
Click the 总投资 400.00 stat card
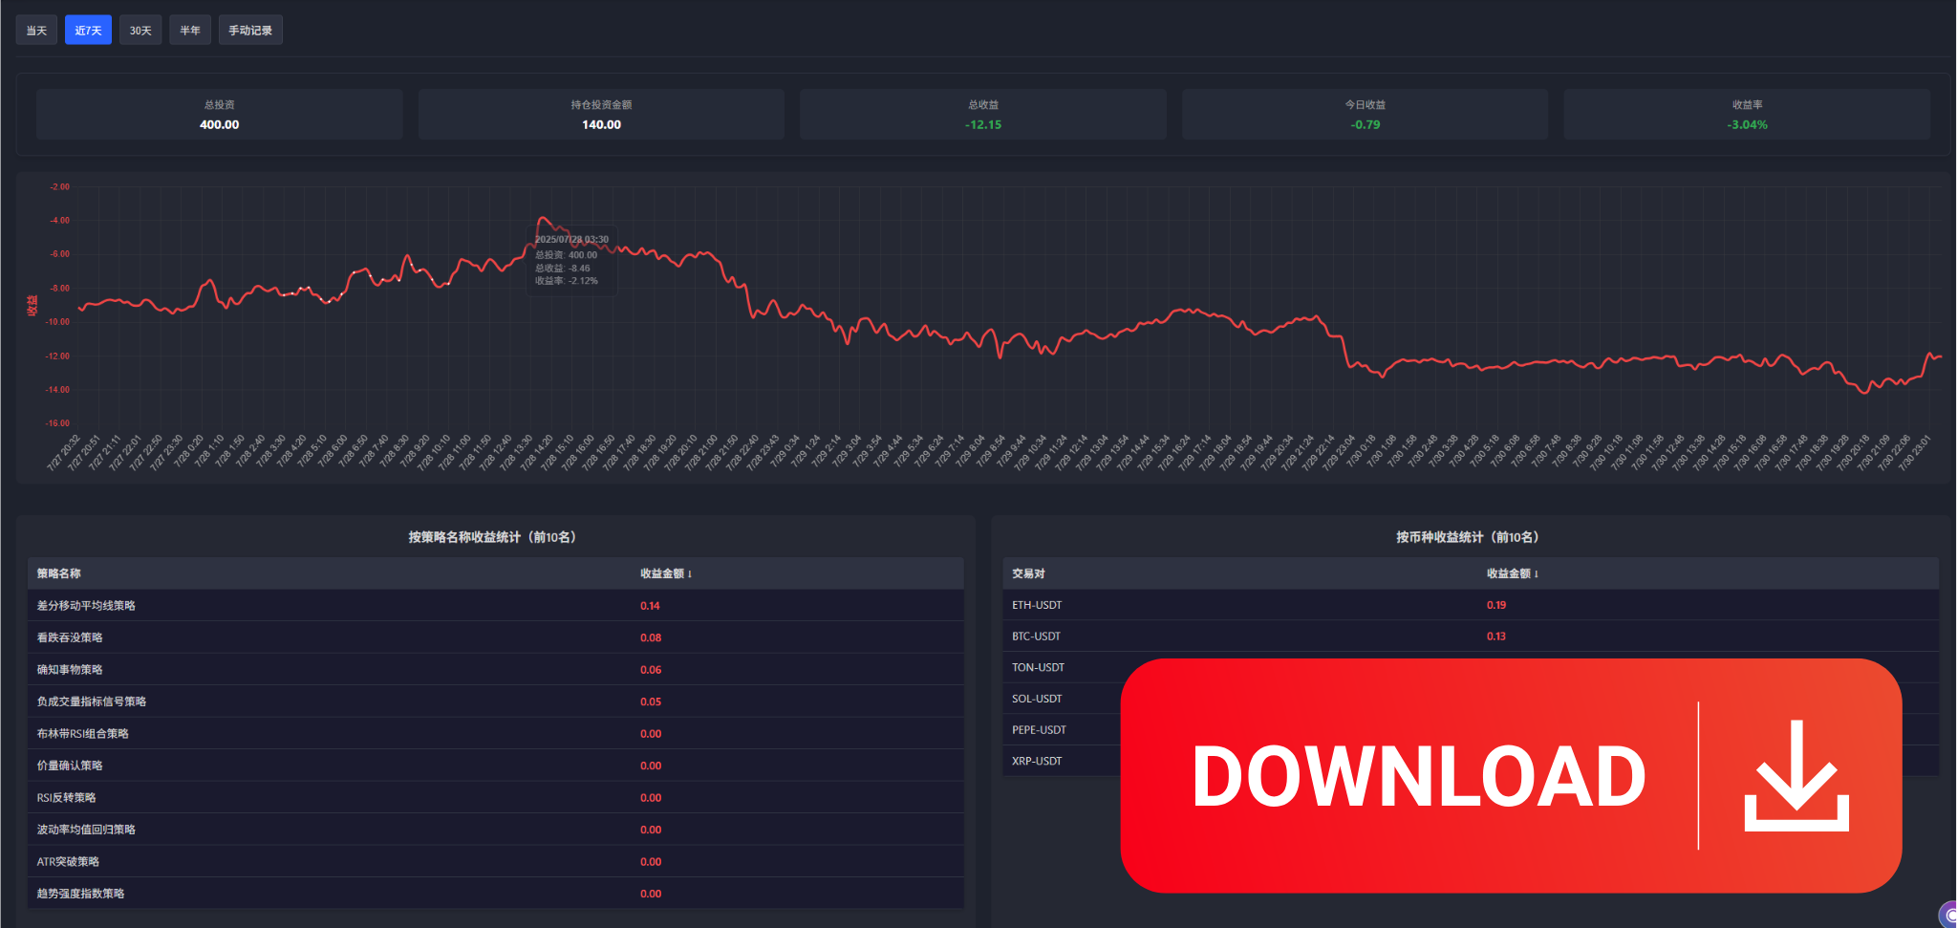click(x=219, y=114)
